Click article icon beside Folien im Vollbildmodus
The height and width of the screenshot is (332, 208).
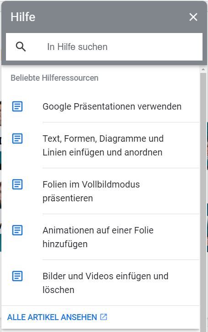coord(17,184)
